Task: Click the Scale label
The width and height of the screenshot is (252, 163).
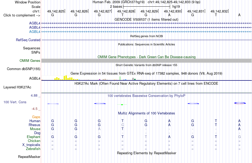Action: coord(36,7)
